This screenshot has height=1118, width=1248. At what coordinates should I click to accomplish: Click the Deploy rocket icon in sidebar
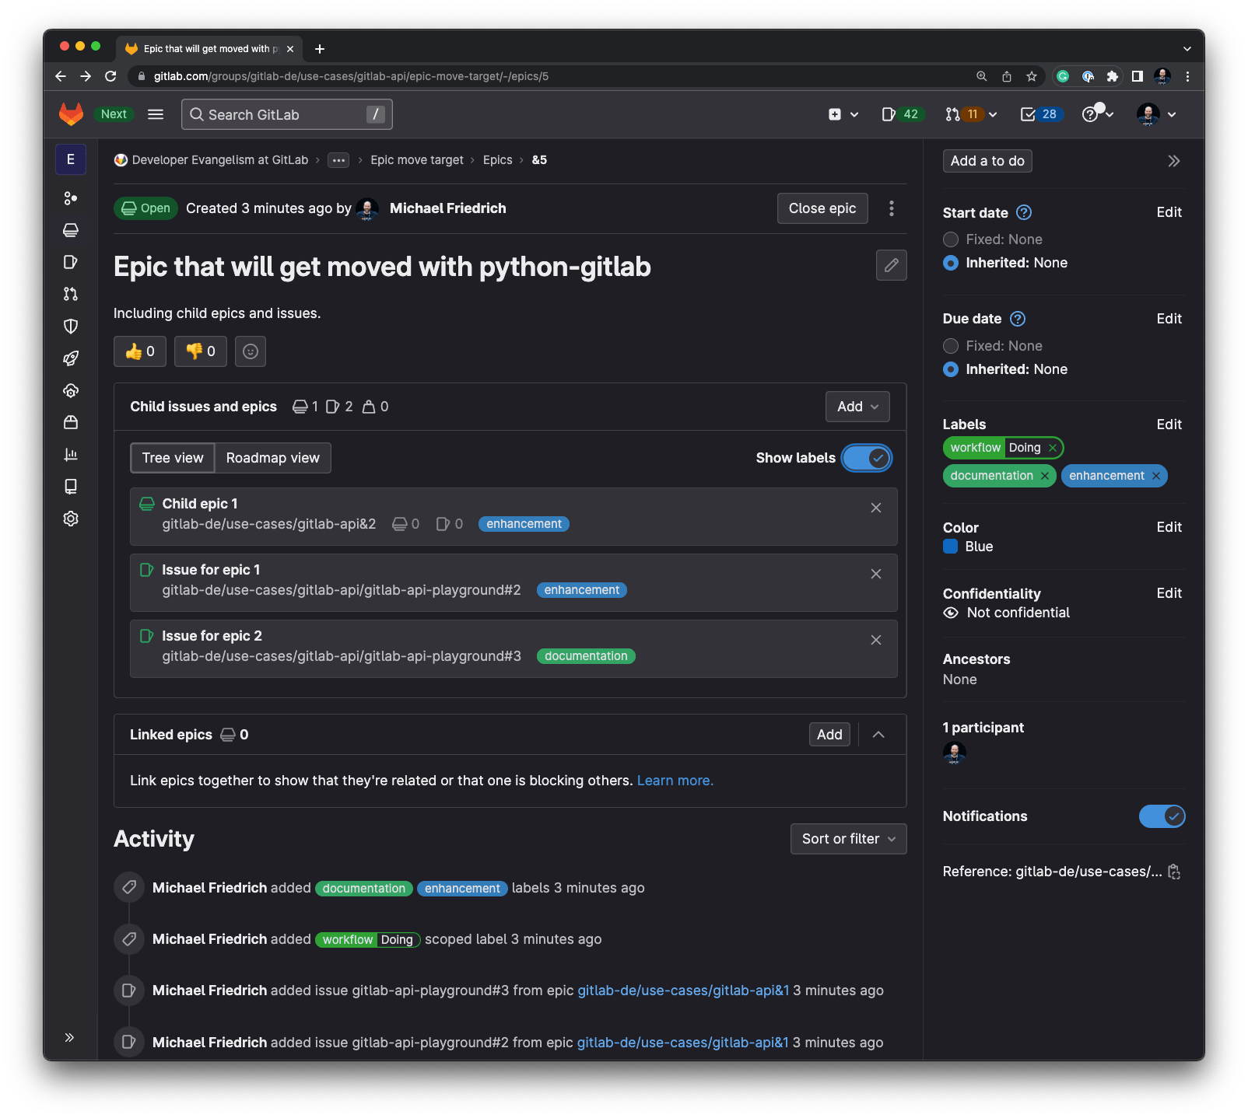point(71,358)
